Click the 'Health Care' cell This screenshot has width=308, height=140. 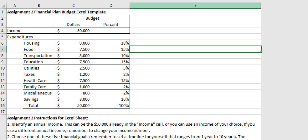(x=39, y=81)
